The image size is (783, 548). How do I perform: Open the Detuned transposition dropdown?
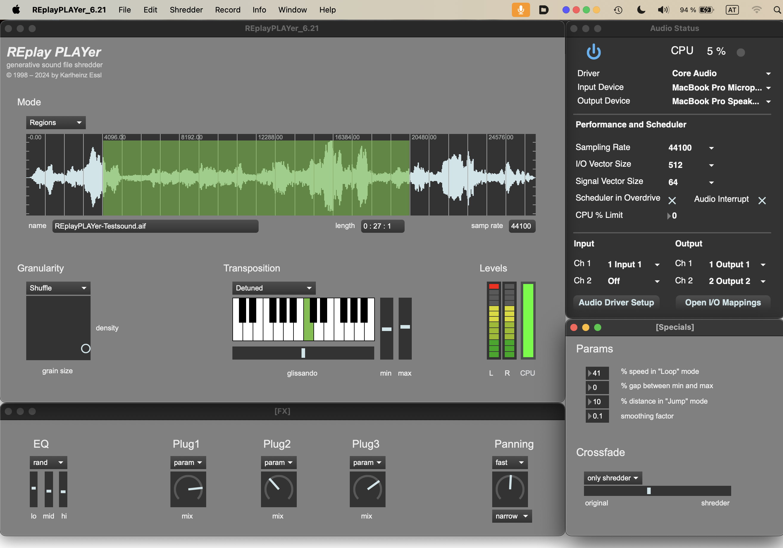tap(274, 288)
